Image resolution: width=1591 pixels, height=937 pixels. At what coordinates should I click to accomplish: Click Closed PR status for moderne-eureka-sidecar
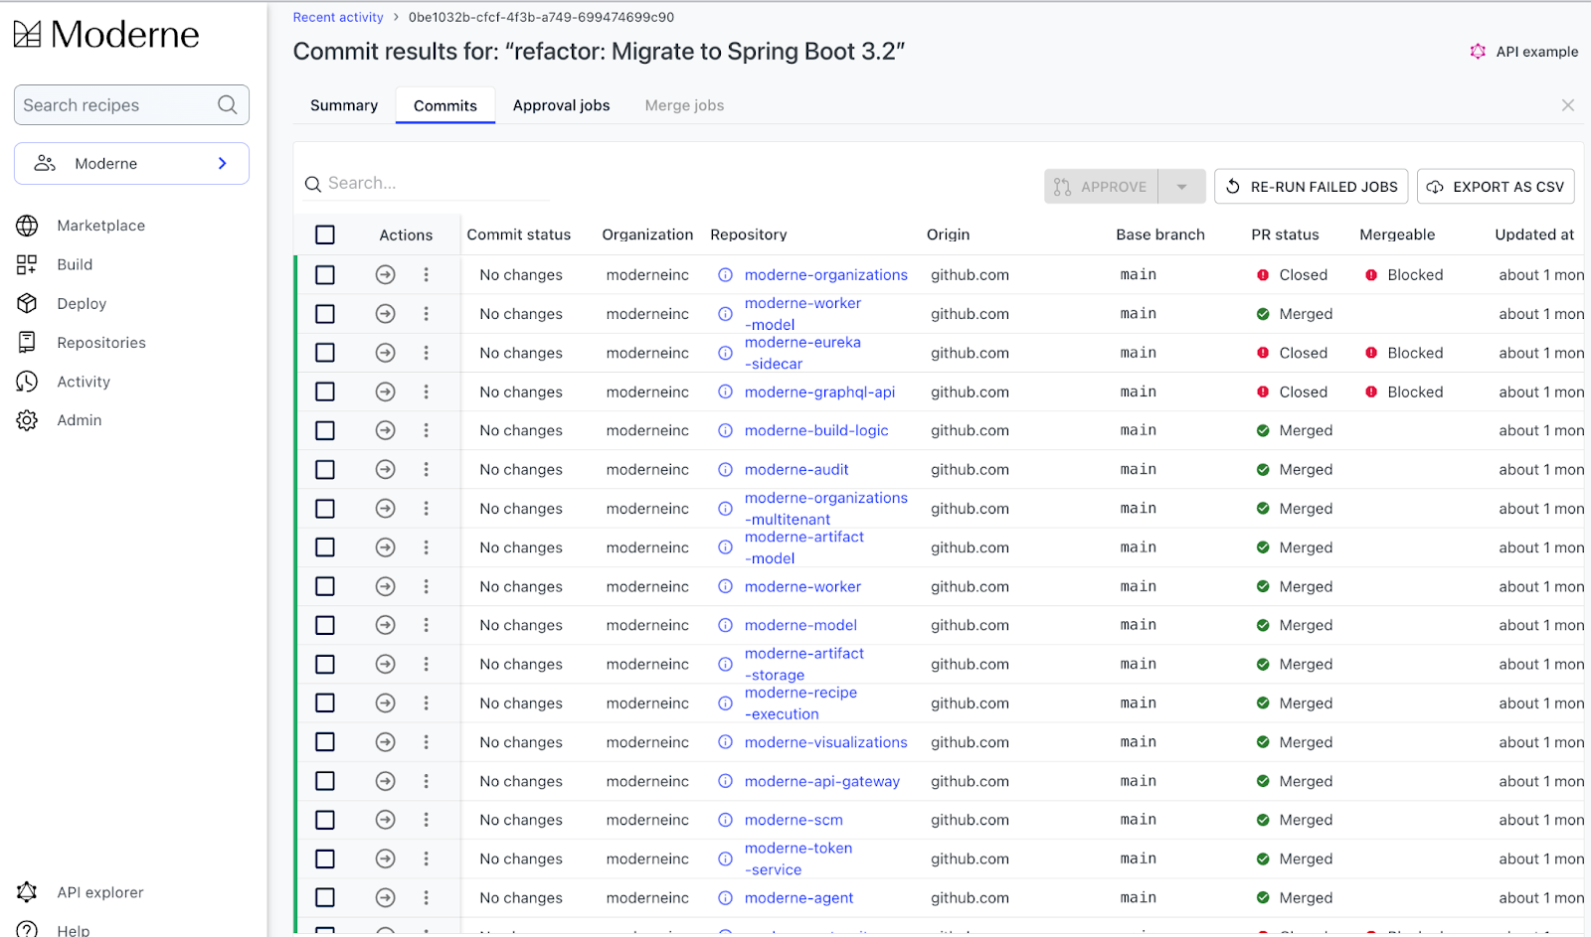point(1292,353)
